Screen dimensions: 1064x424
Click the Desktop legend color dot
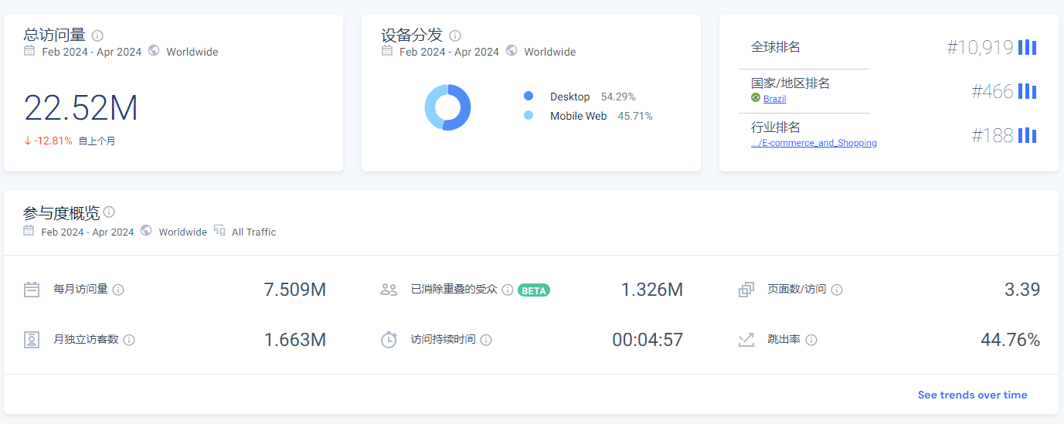click(529, 96)
